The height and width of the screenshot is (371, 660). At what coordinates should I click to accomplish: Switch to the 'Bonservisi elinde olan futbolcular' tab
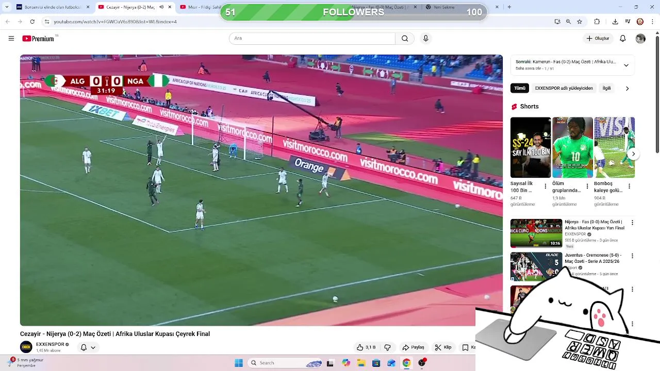(x=53, y=7)
